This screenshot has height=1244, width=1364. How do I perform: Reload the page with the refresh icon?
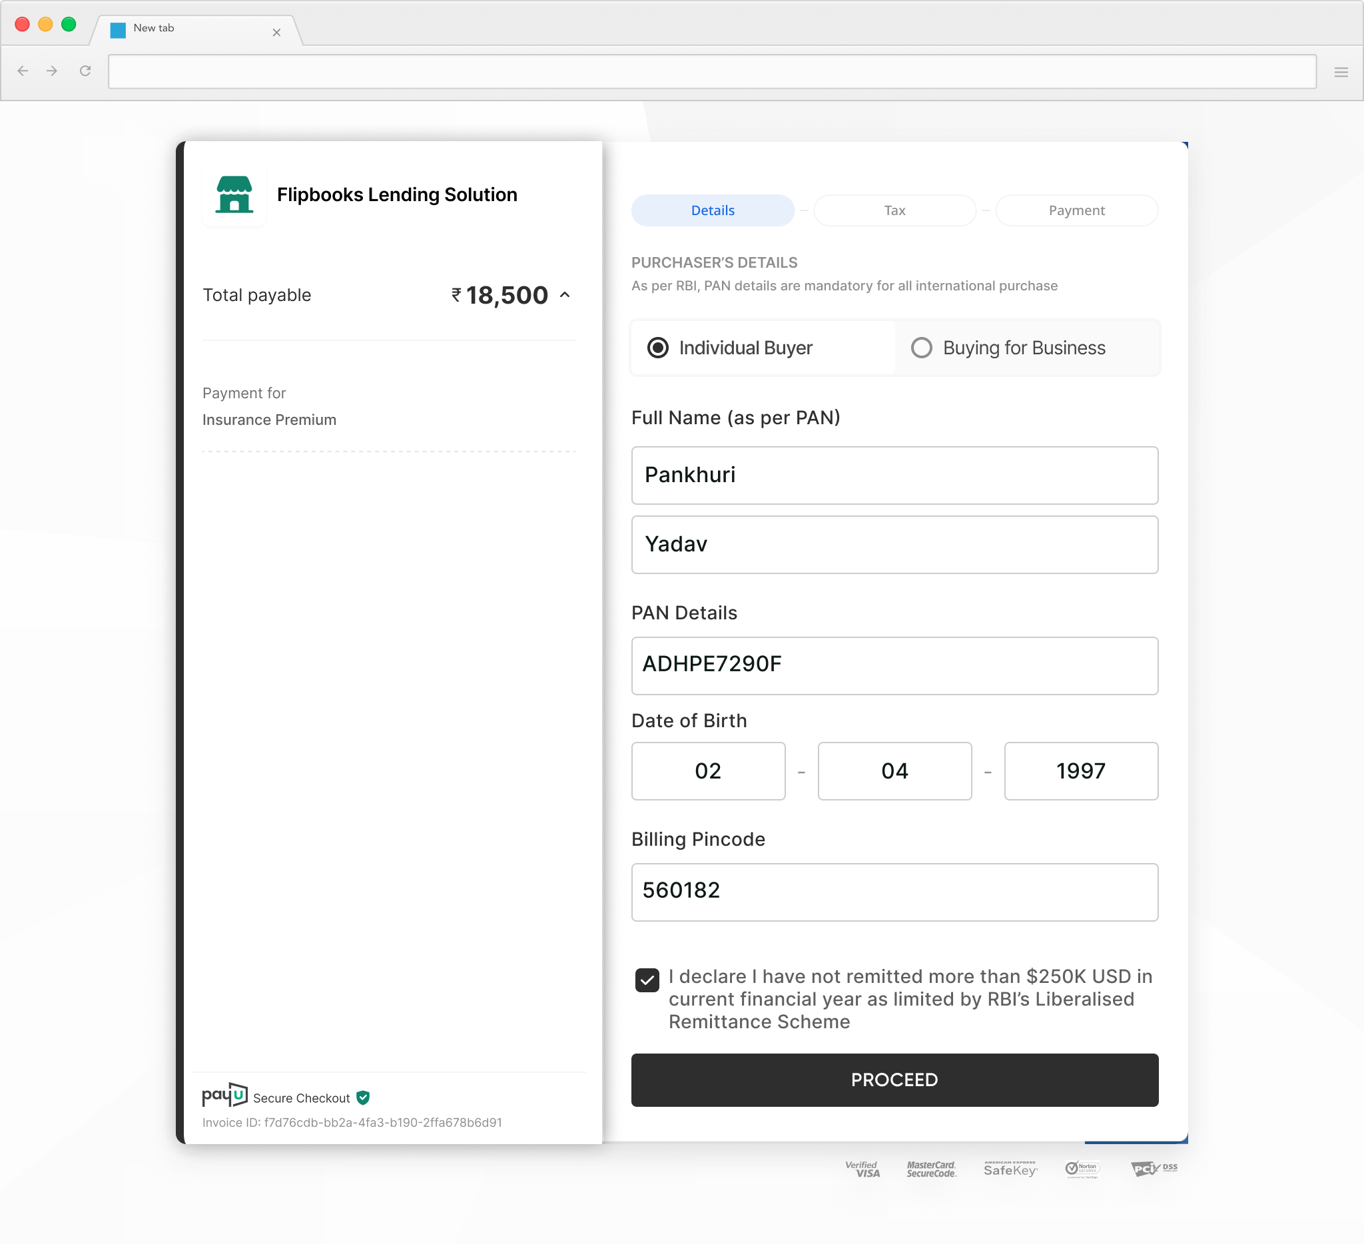click(x=85, y=71)
